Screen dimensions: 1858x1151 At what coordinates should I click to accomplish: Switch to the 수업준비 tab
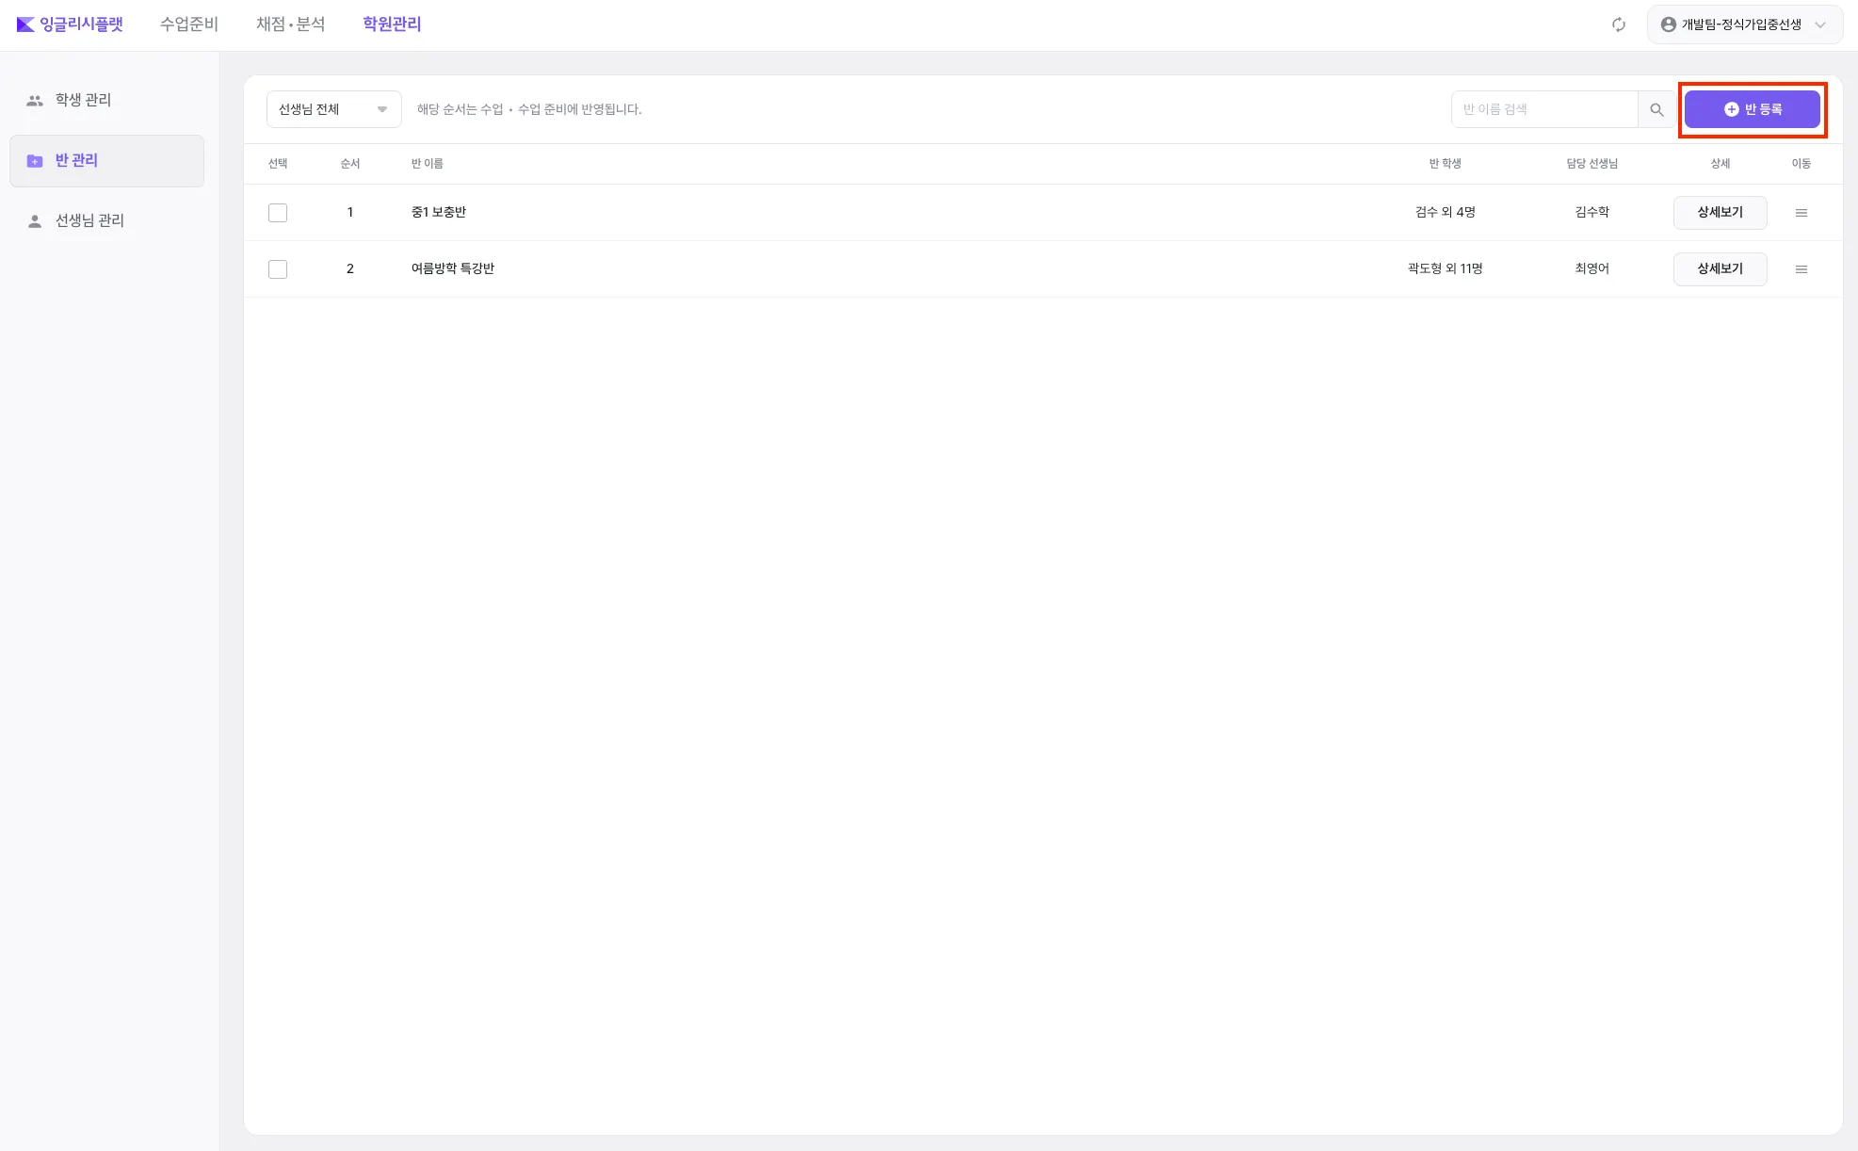[x=189, y=24]
